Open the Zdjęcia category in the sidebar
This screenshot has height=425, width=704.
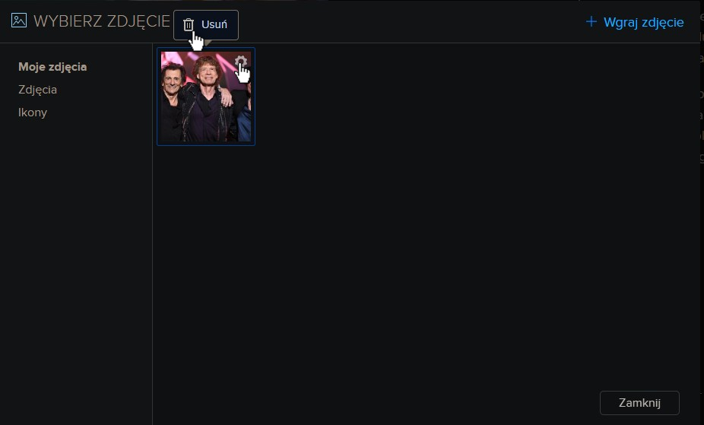38,90
